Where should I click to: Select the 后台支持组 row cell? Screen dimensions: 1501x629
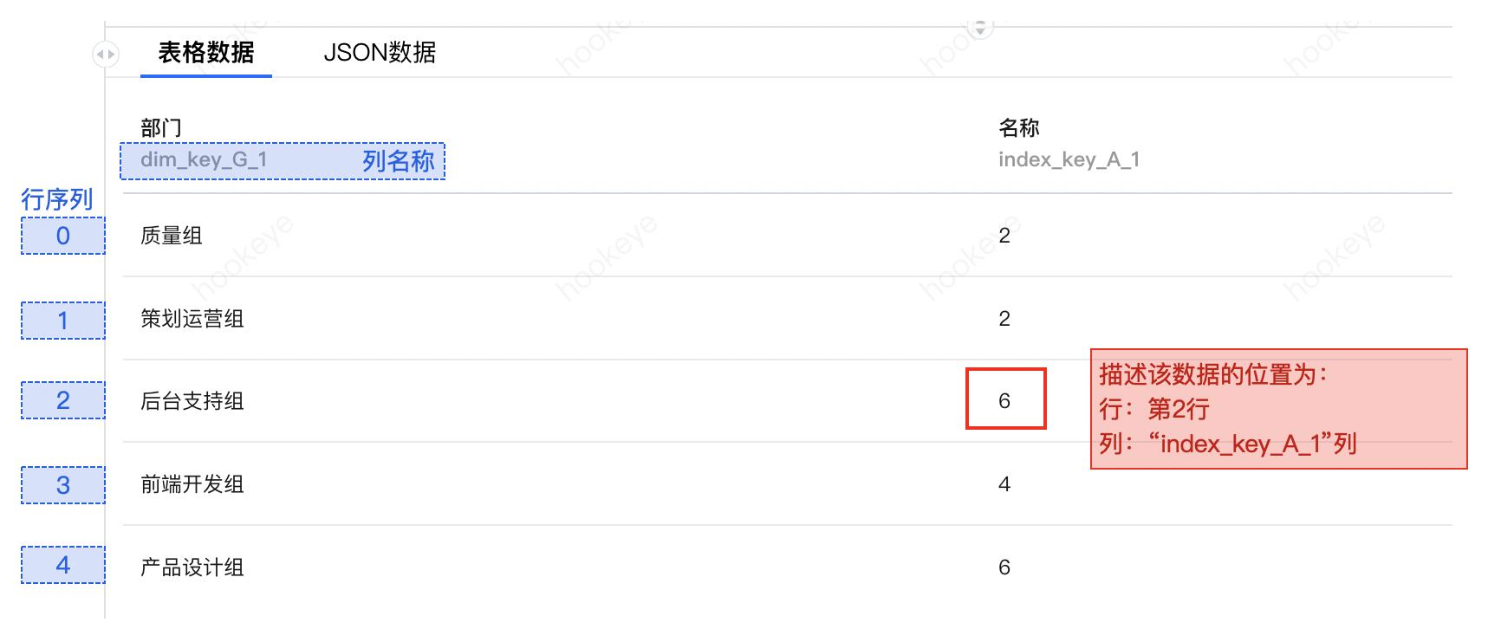[x=192, y=401]
